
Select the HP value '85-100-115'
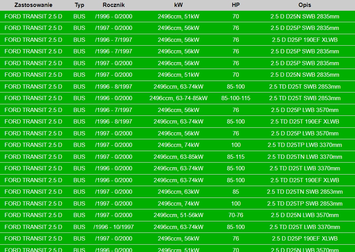[236, 98]
